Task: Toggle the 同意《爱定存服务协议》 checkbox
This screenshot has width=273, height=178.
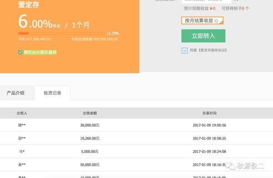Action: pyautogui.click(x=185, y=50)
